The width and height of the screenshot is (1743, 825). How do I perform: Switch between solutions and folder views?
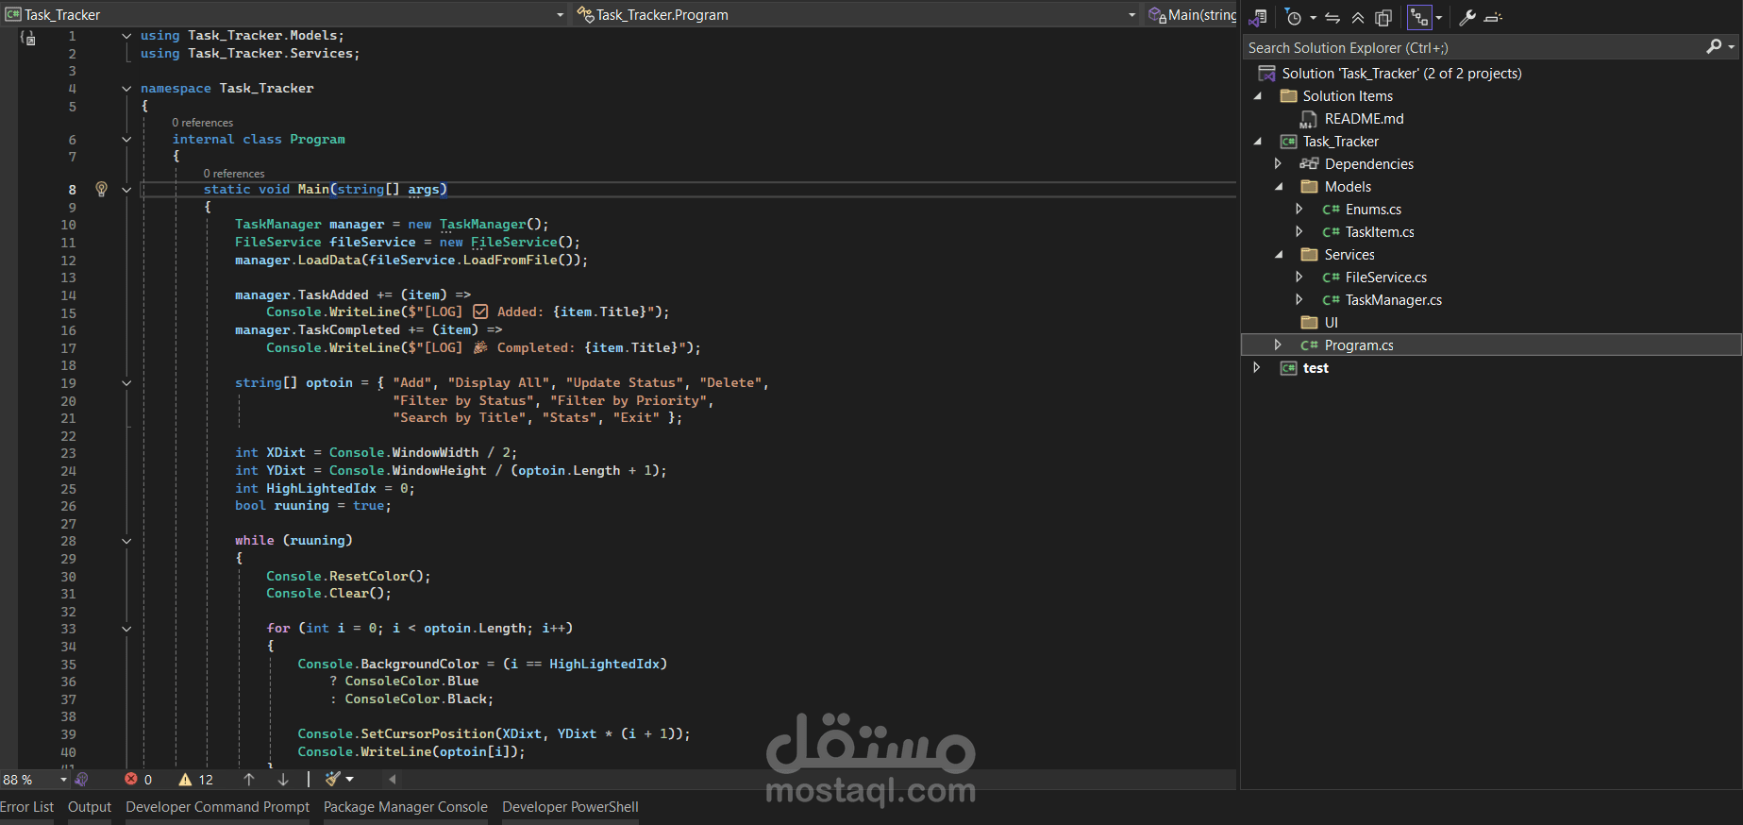[1258, 17]
